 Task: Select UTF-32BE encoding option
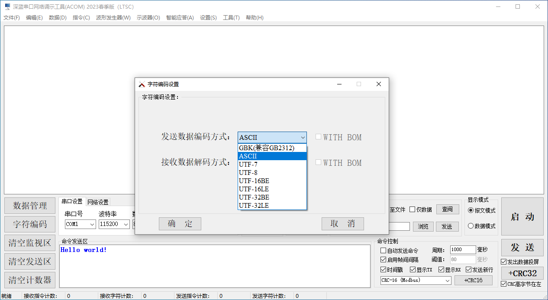[x=272, y=197]
